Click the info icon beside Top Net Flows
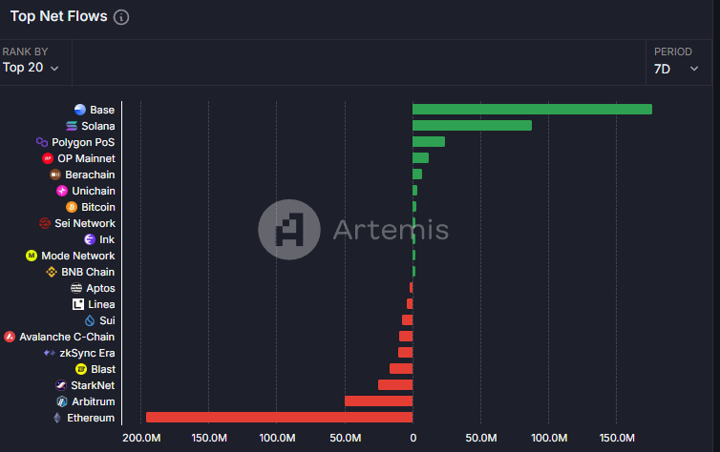 [x=121, y=17]
